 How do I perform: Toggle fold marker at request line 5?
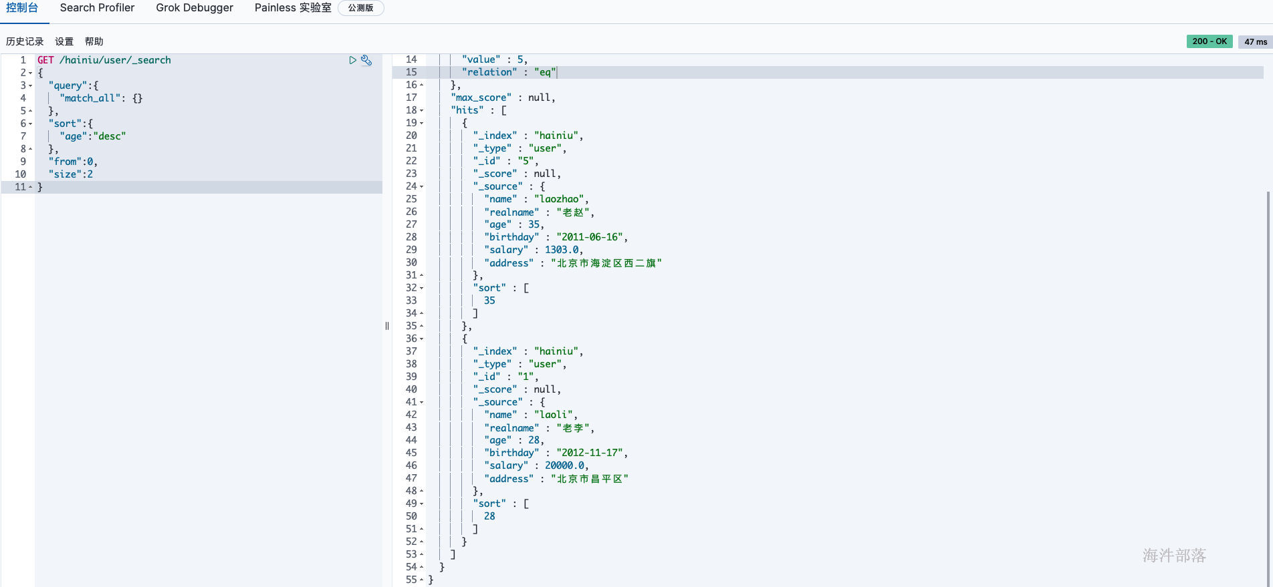tap(31, 111)
